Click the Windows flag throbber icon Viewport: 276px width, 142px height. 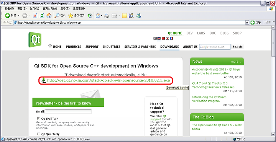271,8
